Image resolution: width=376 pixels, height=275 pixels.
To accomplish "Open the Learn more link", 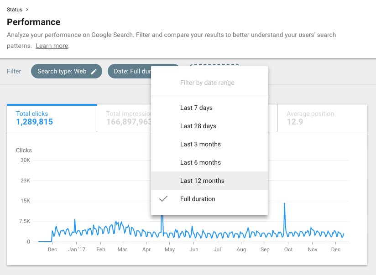I will pyautogui.click(x=52, y=46).
